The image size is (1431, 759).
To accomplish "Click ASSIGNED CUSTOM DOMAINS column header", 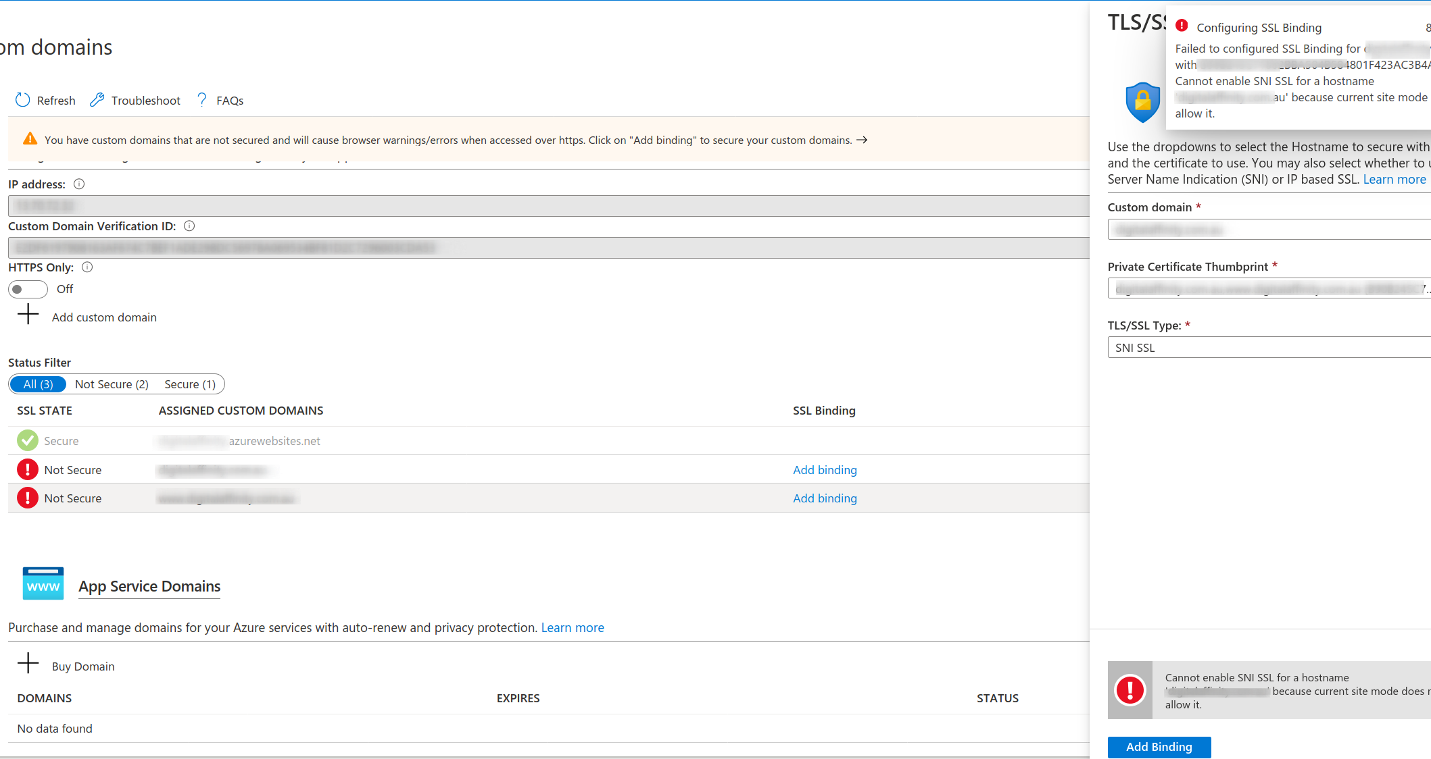I will pyautogui.click(x=241, y=411).
